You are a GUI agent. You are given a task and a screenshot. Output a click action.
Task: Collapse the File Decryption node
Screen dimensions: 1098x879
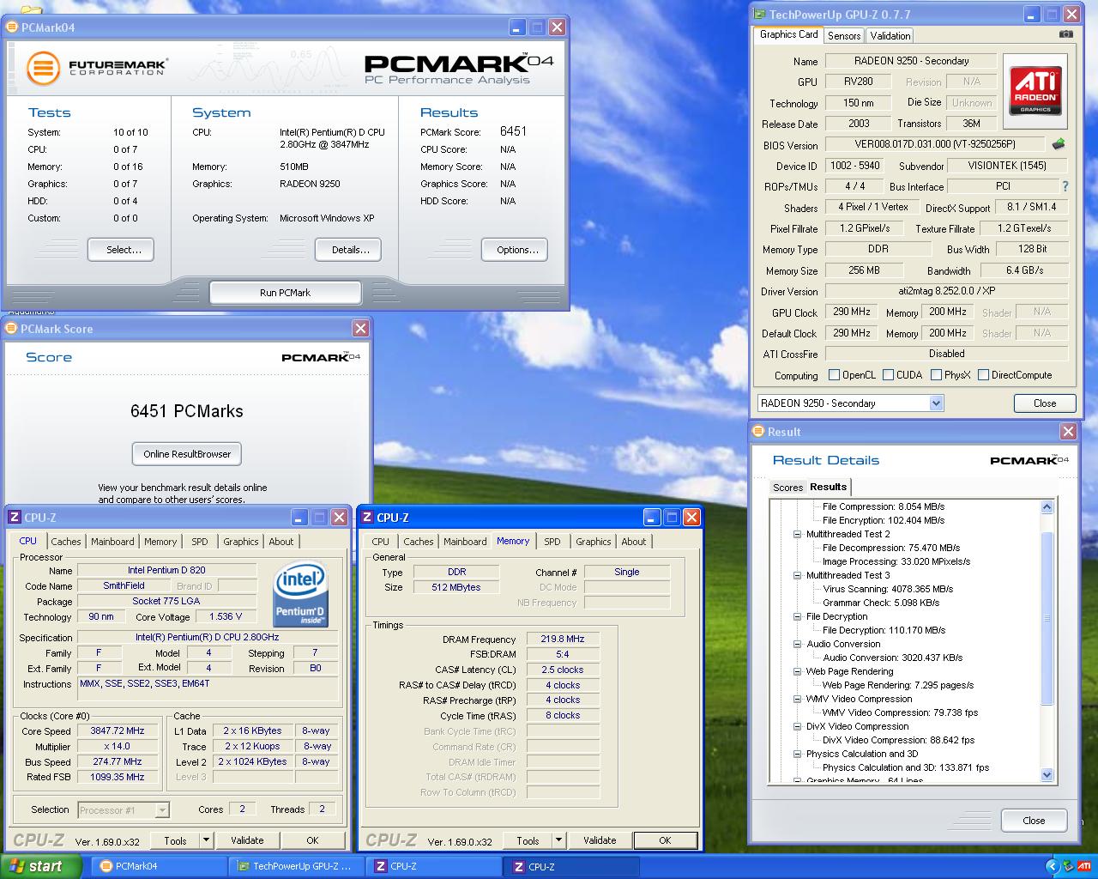click(797, 616)
